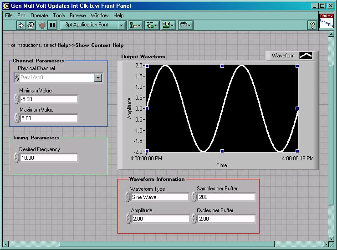Click the bottom-right graph selection handle
Screen dimensions: 337x250
pyautogui.click(x=297, y=151)
